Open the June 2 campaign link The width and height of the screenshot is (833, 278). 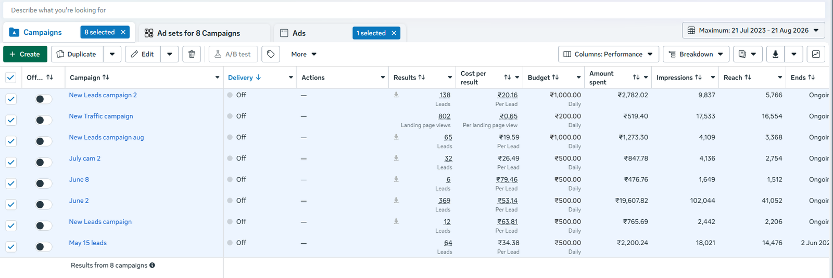pyautogui.click(x=79, y=201)
